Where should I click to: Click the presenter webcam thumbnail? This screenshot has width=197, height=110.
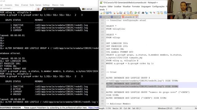[182, 9]
